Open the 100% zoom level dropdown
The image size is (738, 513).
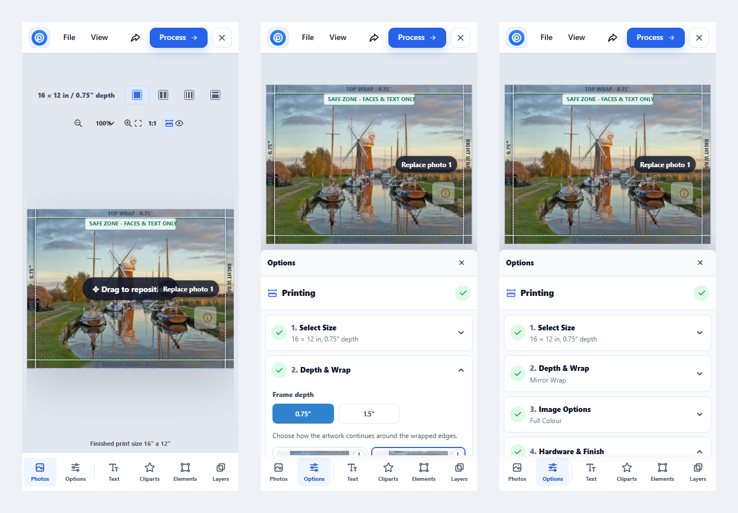(x=104, y=123)
